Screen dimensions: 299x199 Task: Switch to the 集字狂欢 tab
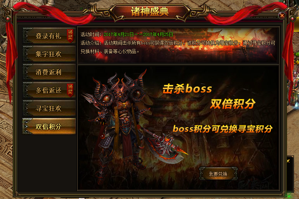[x=49, y=54]
